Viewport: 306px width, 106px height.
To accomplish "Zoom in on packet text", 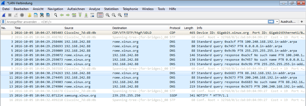I will point(108,15).
